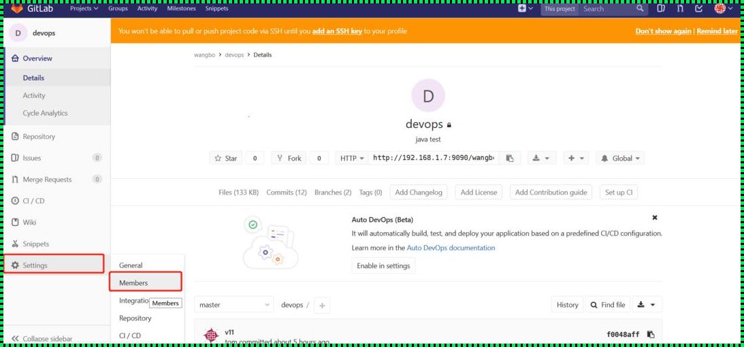Click the History button
This screenshot has width=744, height=347.
568,305
